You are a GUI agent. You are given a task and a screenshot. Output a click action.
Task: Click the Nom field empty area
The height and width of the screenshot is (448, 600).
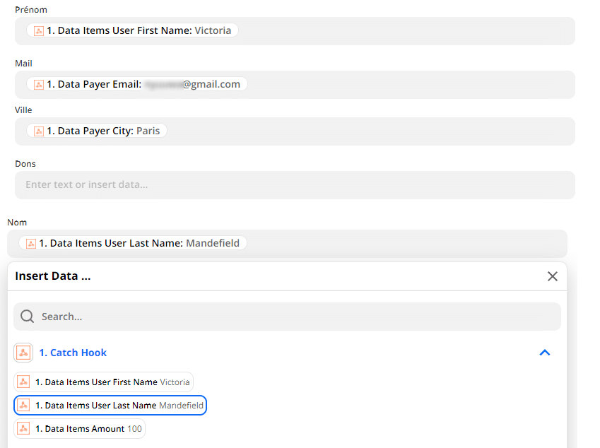pos(406,244)
